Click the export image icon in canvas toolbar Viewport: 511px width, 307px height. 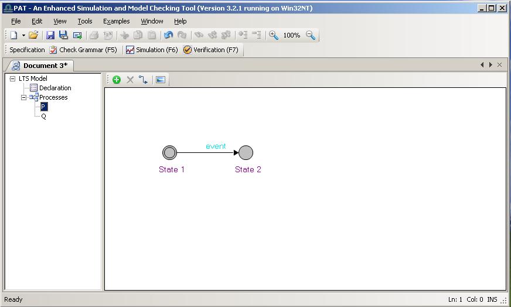point(161,80)
